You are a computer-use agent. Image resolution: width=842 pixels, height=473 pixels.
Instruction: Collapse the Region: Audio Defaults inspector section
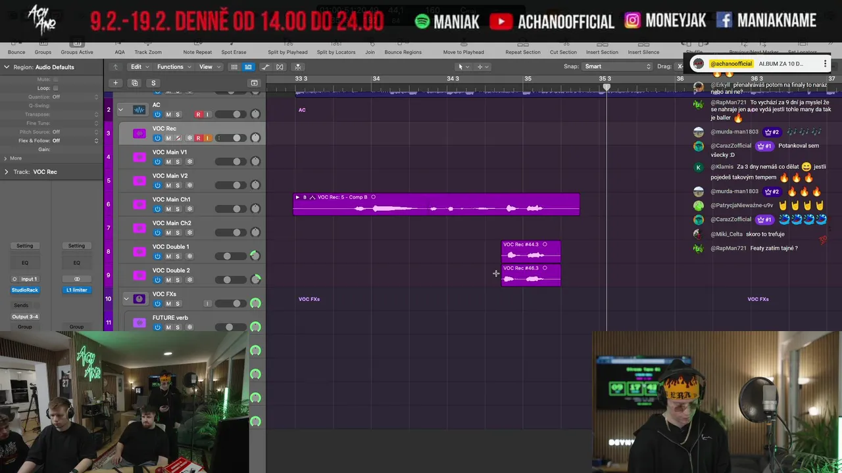pos(7,67)
